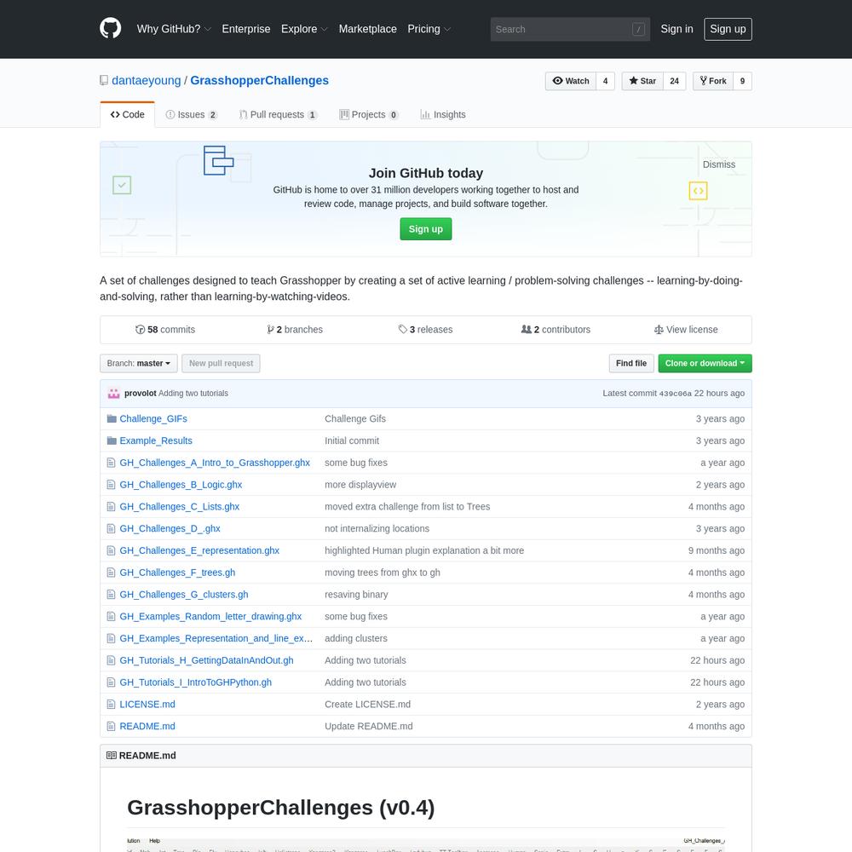Open the Challenge_GIFs folder icon

tap(112, 418)
